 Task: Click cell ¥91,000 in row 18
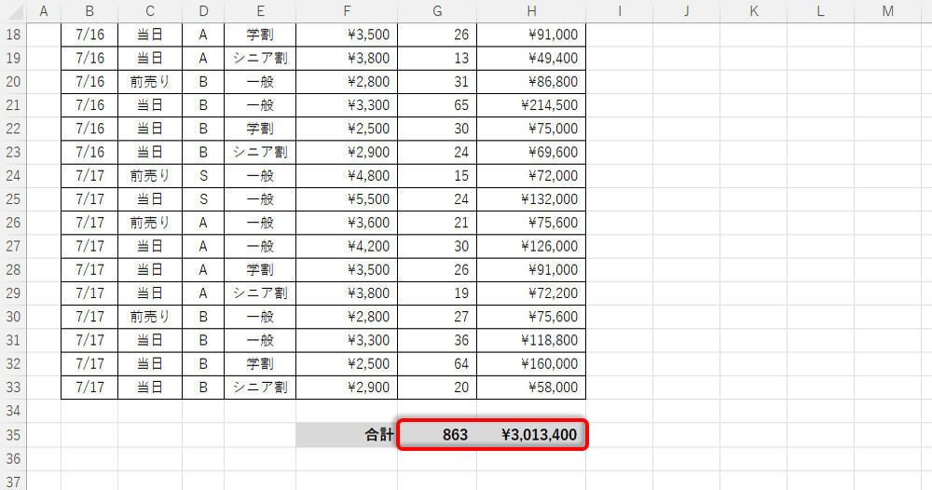coord(531,34)
